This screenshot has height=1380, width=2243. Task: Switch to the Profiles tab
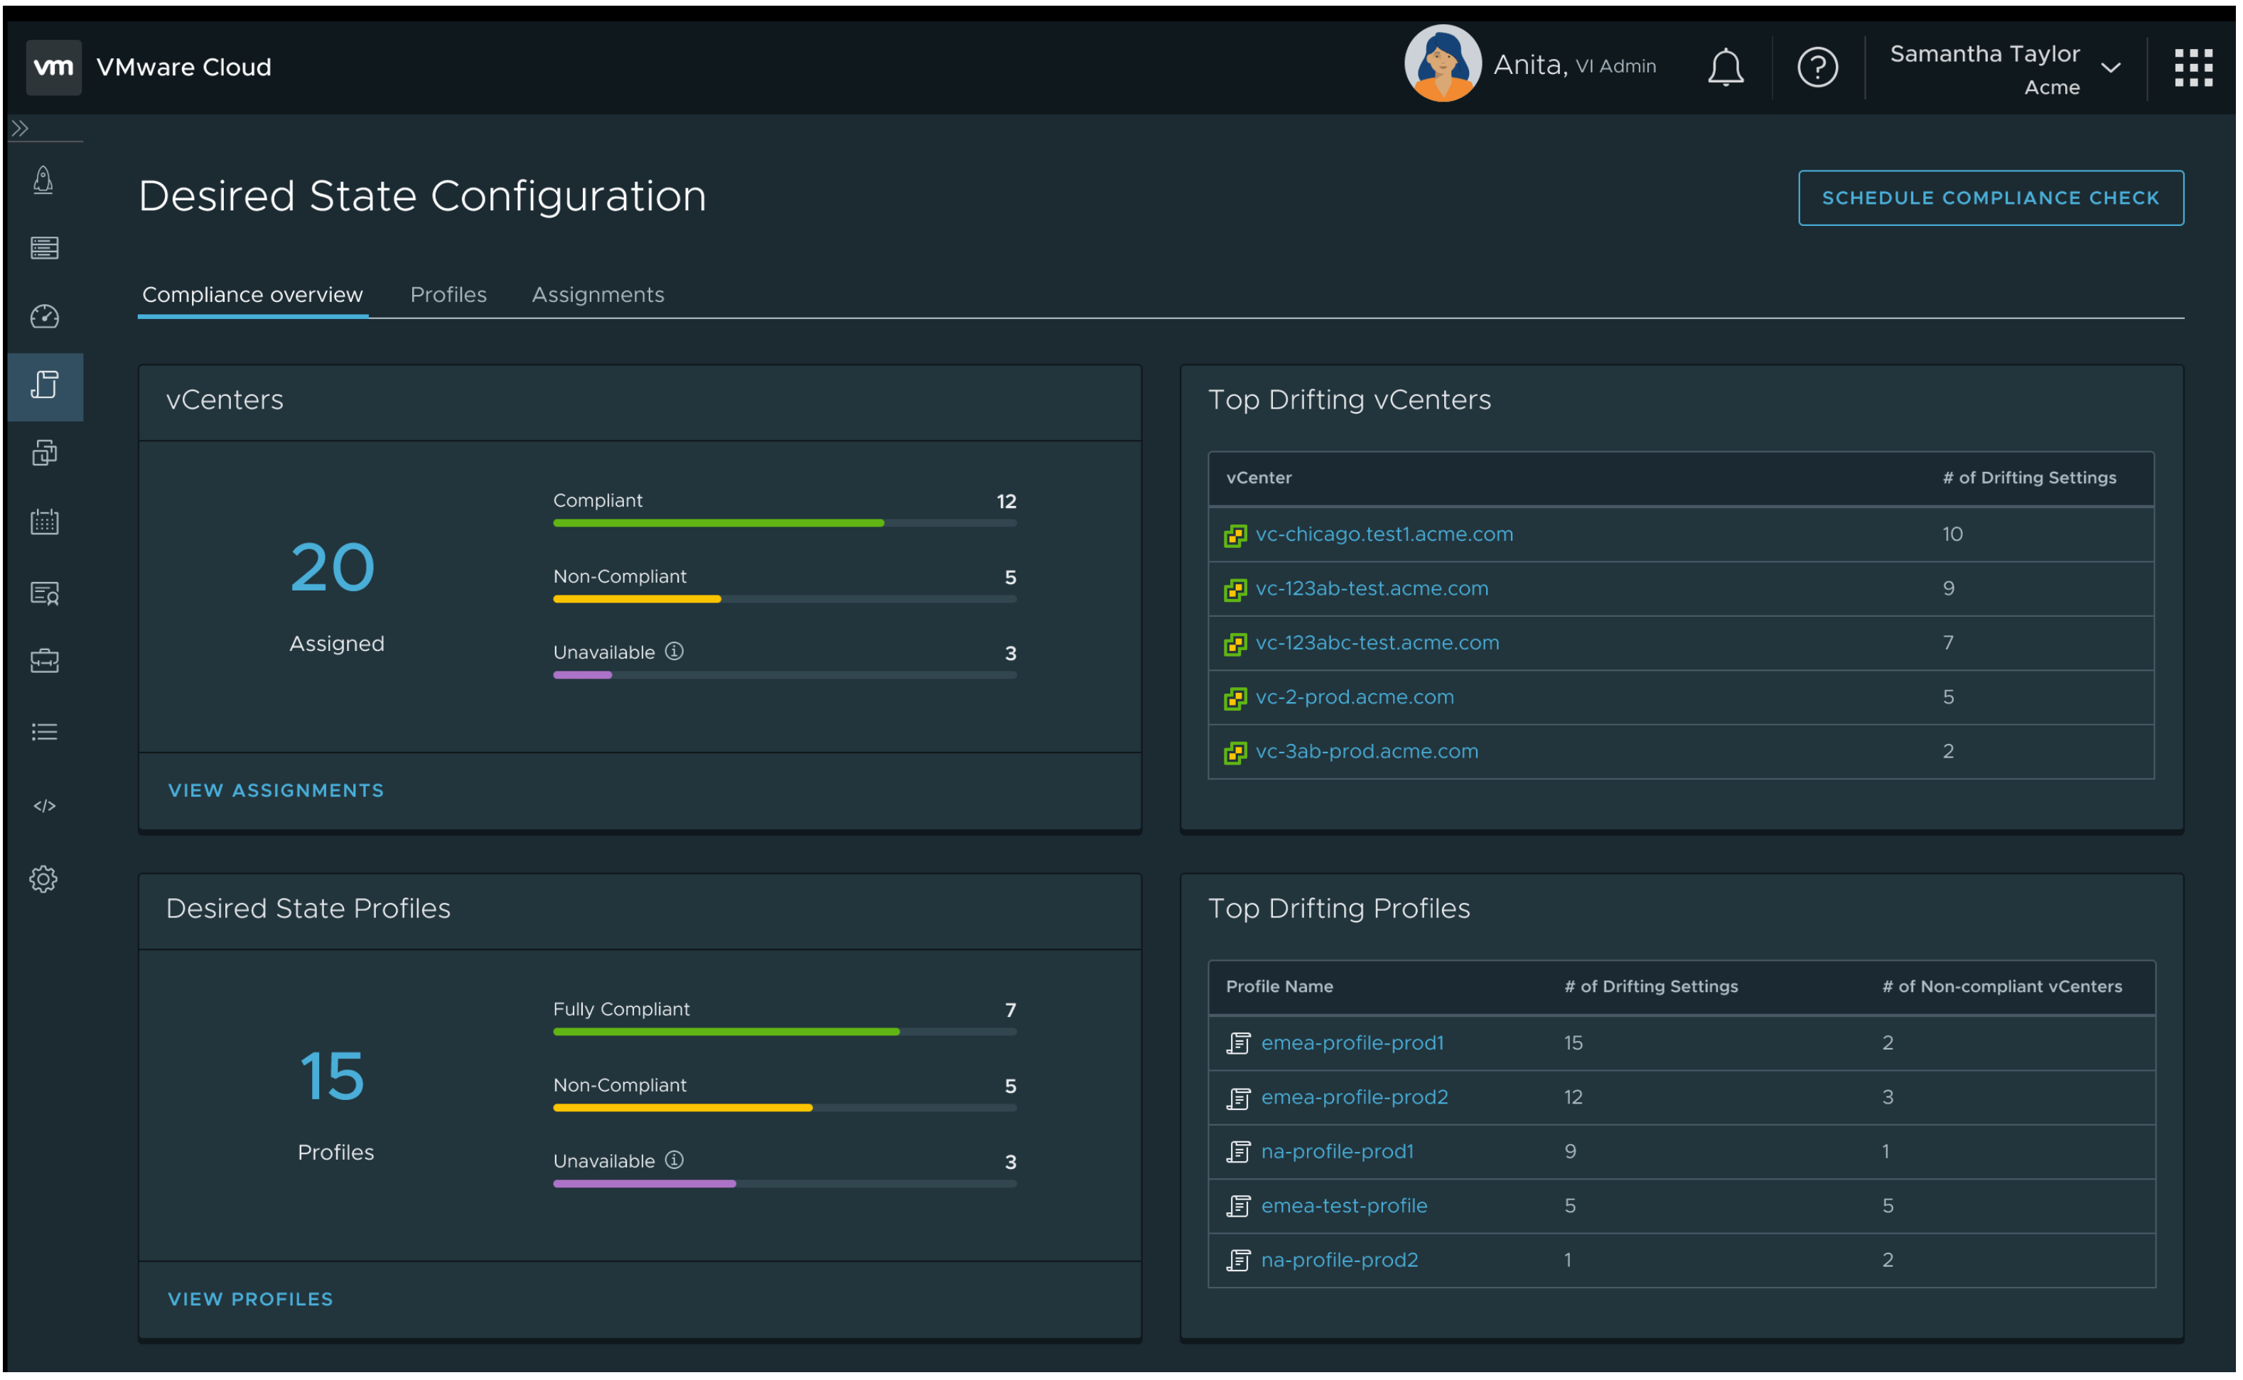pyautogui.click(x=448, y=295)
